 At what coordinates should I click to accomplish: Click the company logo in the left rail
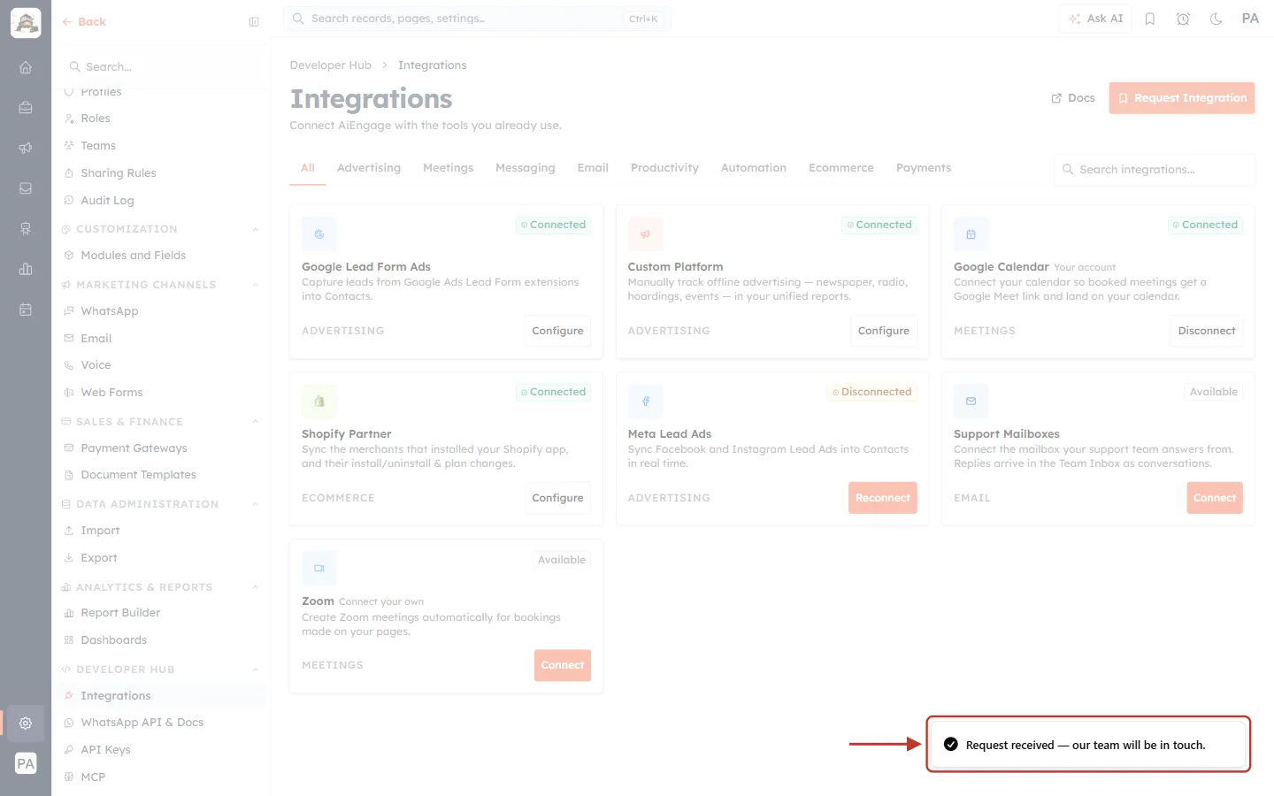tap(26, 23)
